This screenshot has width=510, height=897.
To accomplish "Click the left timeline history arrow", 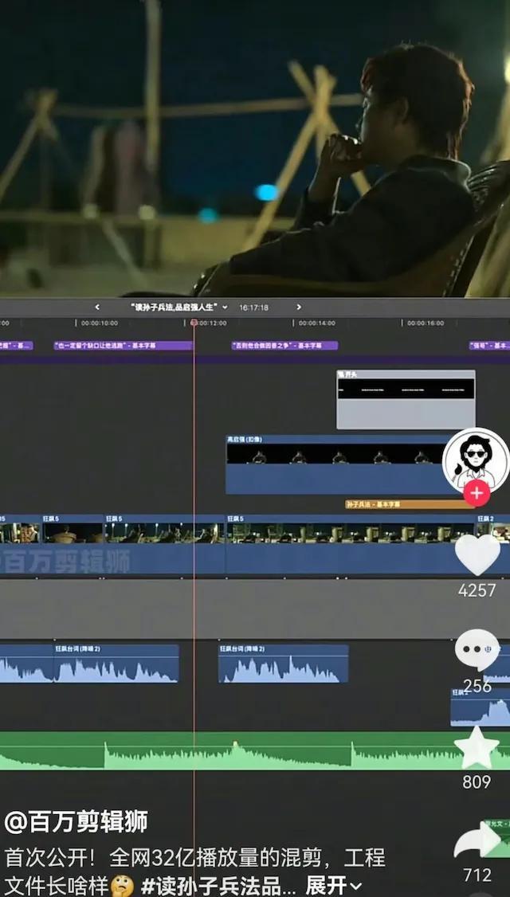I will pos(97,307).
